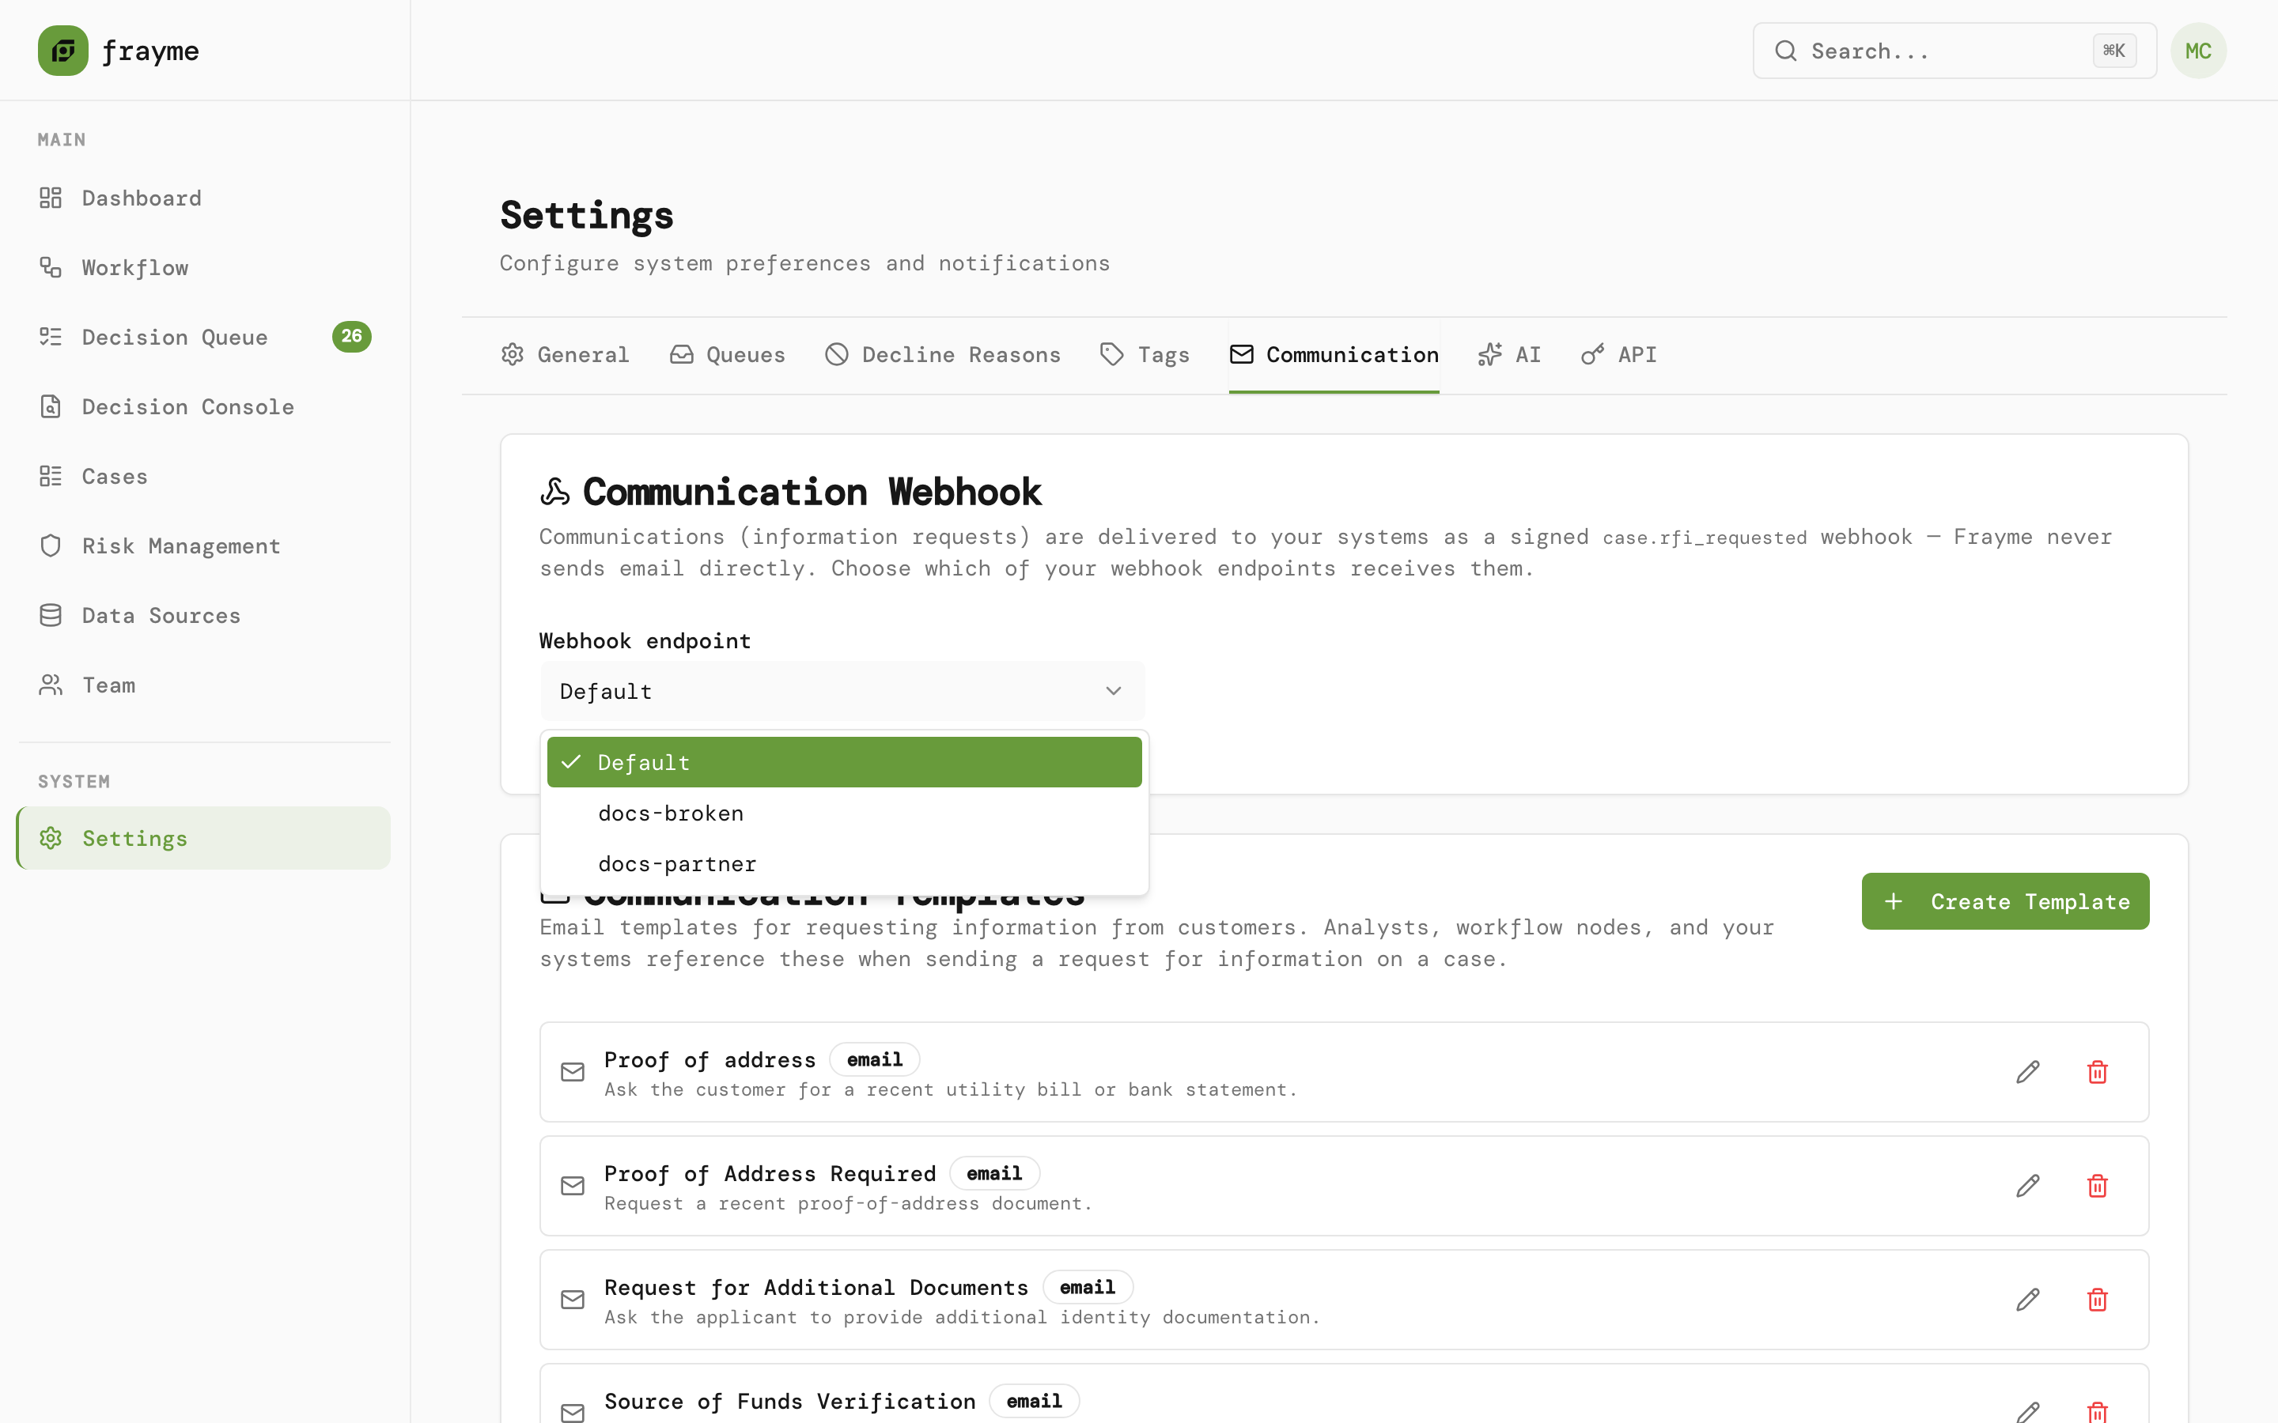Select the Communication tab
This screenshot has width=2278, height=1423.
click(1334, 355)
